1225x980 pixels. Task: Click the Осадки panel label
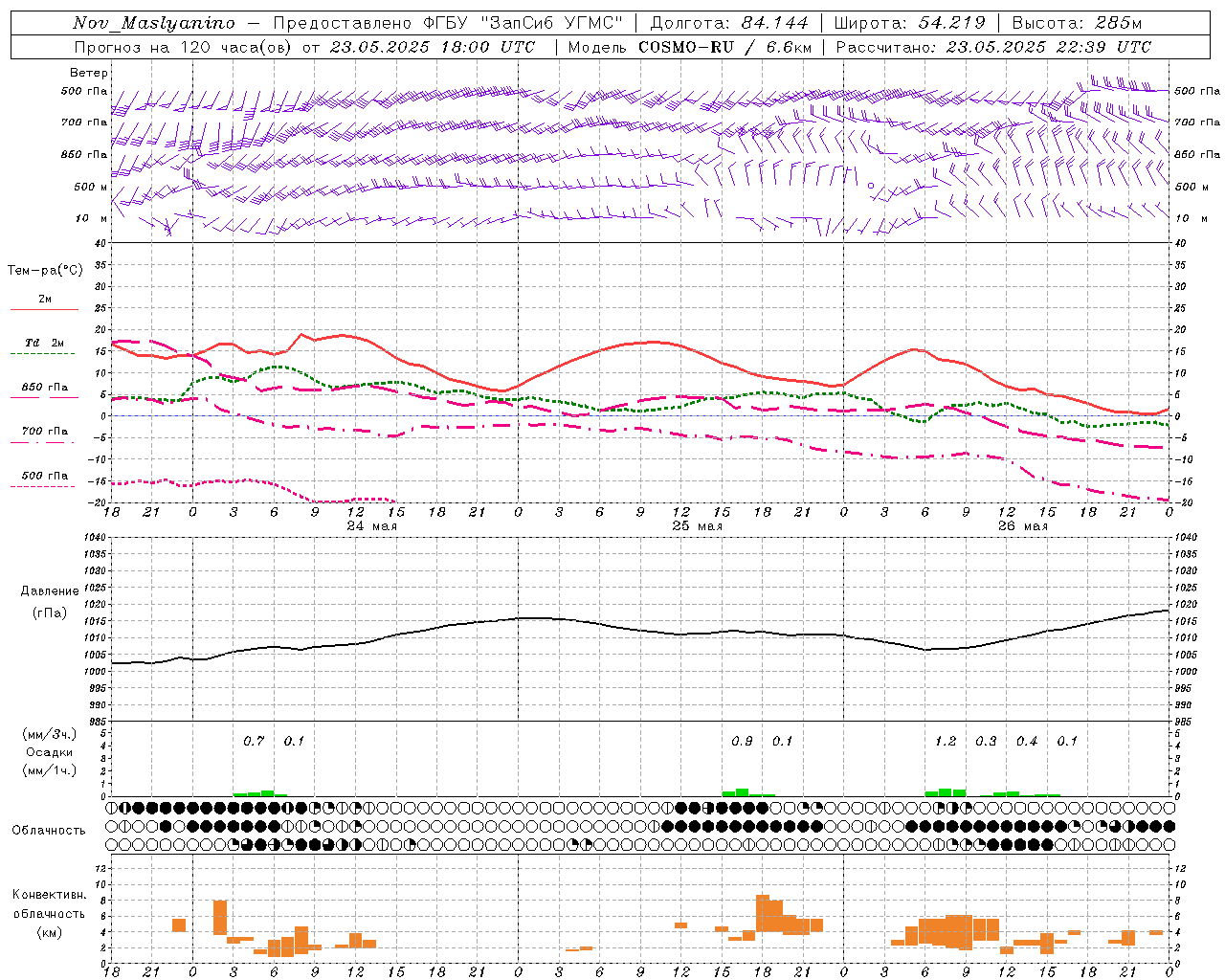(49, 752)
